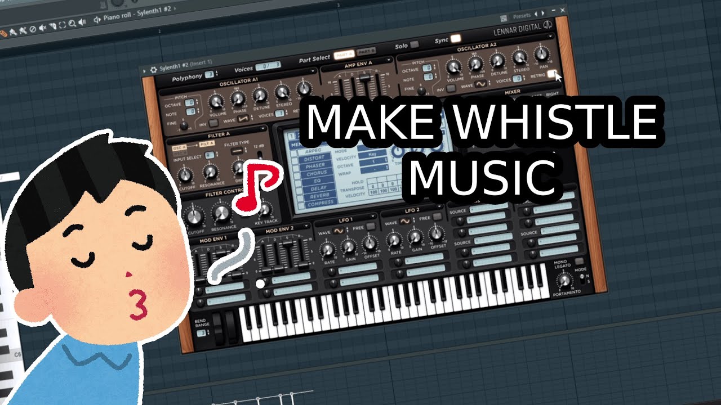Go to next preset arrow
This screenshot has width=721, height=405.
click(x=543, y=13)
